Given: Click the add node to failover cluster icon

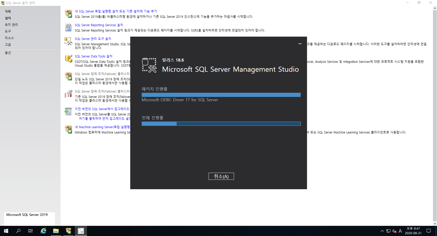Looking at the screenshot, I should pos(68,94).
